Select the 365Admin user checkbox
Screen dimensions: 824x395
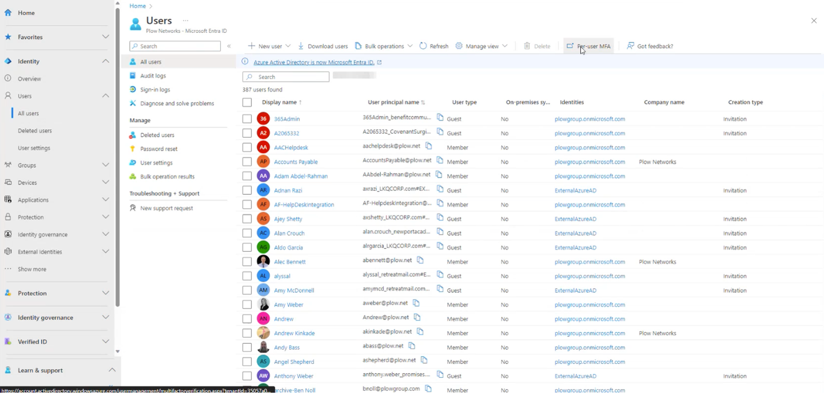(247, 119)
